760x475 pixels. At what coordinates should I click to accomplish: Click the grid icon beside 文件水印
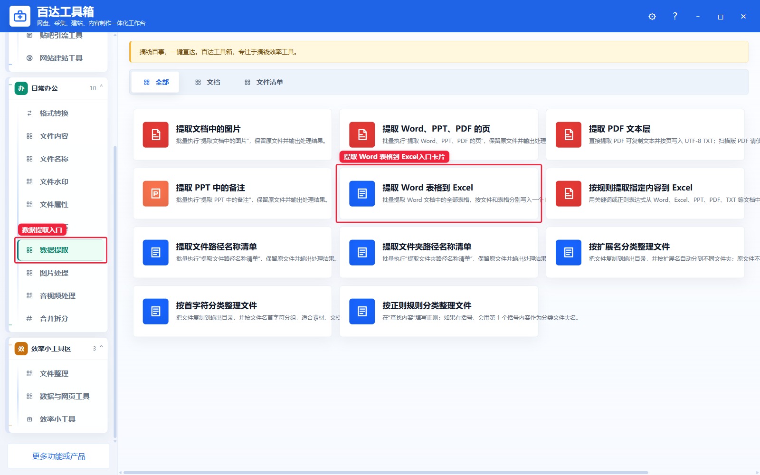[29, 181]
